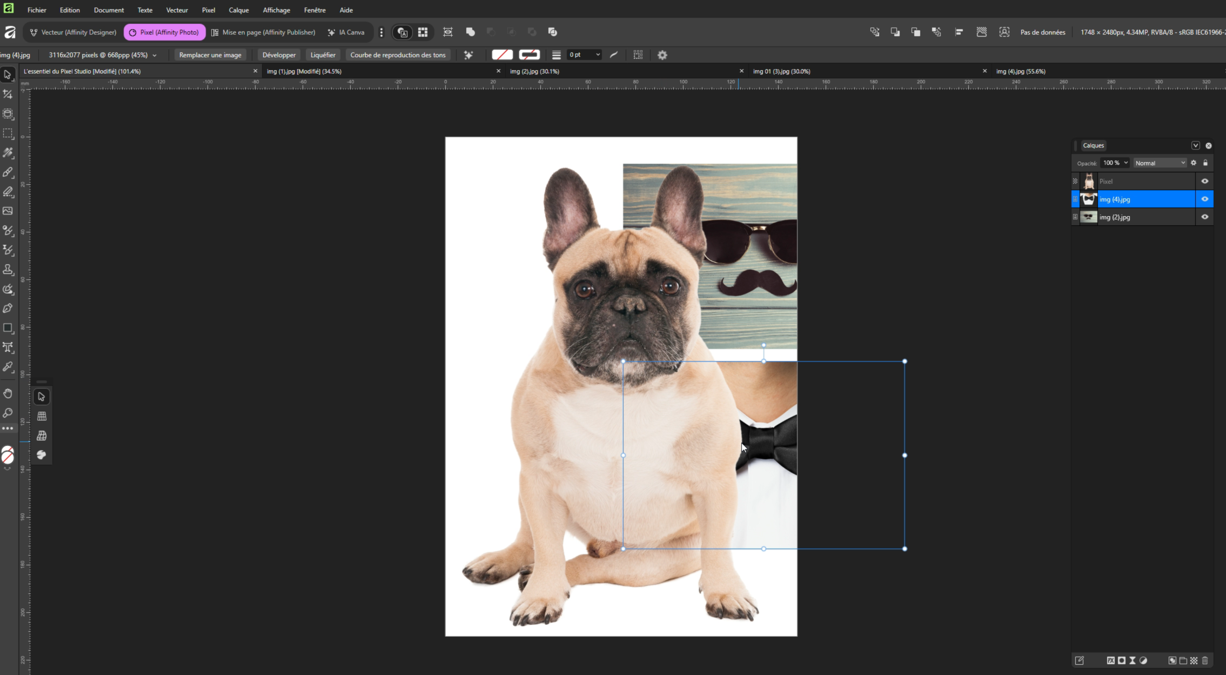Click the Remplacer une image button
Viewport: 1226px width, 675px height.
210,55
